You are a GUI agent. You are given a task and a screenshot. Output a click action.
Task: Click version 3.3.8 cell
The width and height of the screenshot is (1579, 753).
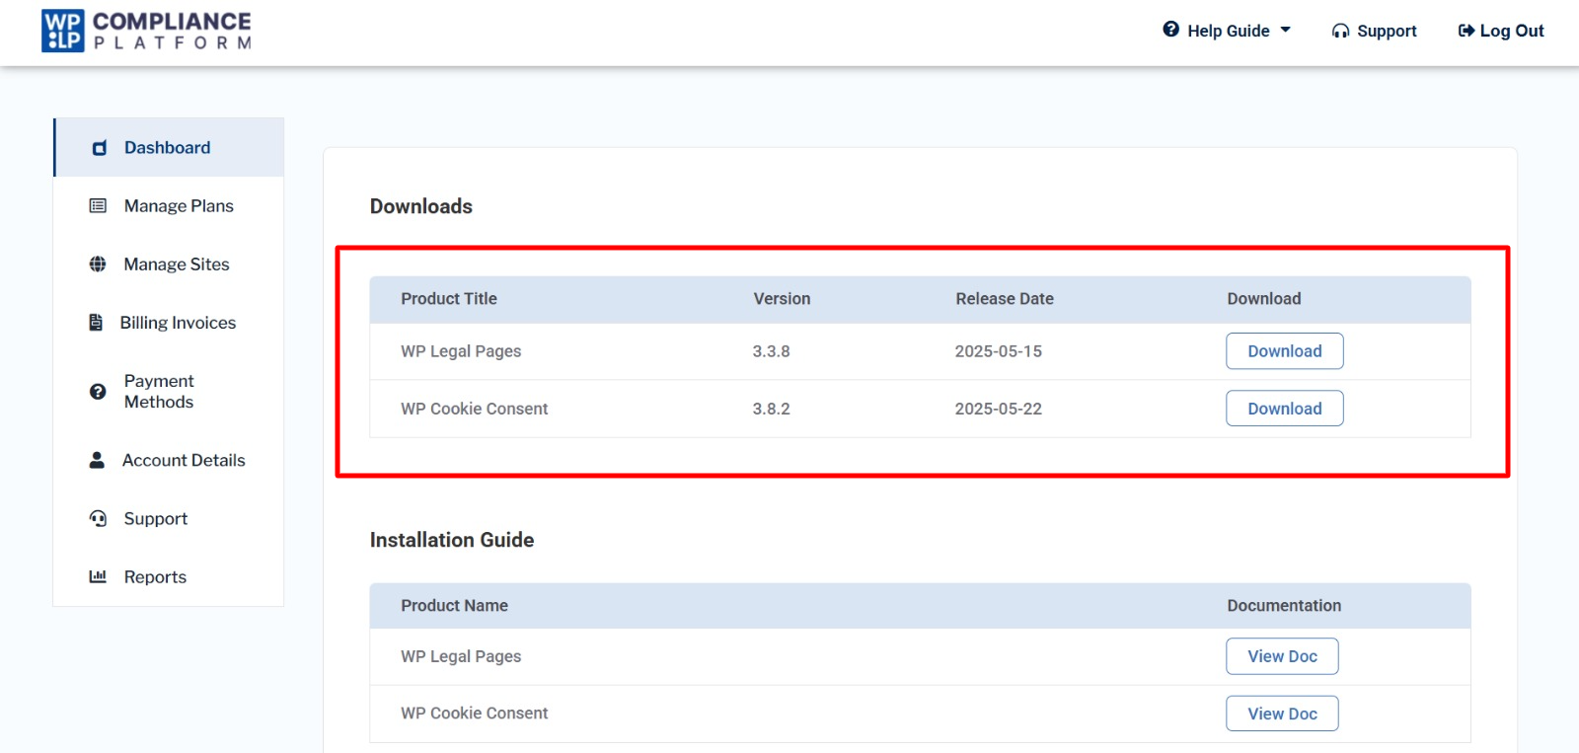(x=771, y=351)
